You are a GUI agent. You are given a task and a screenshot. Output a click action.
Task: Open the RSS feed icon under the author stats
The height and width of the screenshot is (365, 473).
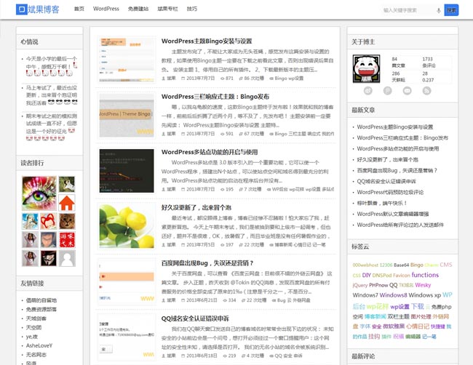click(x=426, y=90)
